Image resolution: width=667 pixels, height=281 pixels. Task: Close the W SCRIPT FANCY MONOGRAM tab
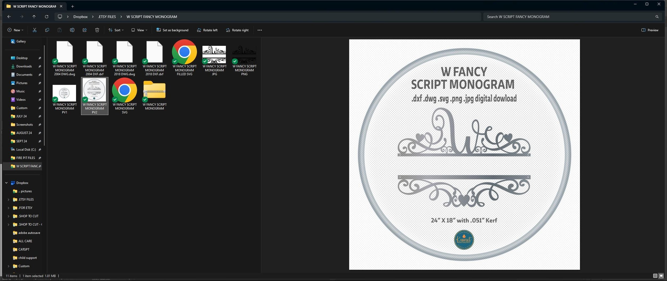pos(61,6)
